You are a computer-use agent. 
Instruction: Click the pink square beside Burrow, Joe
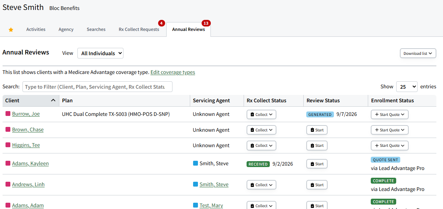click(8, 114)
